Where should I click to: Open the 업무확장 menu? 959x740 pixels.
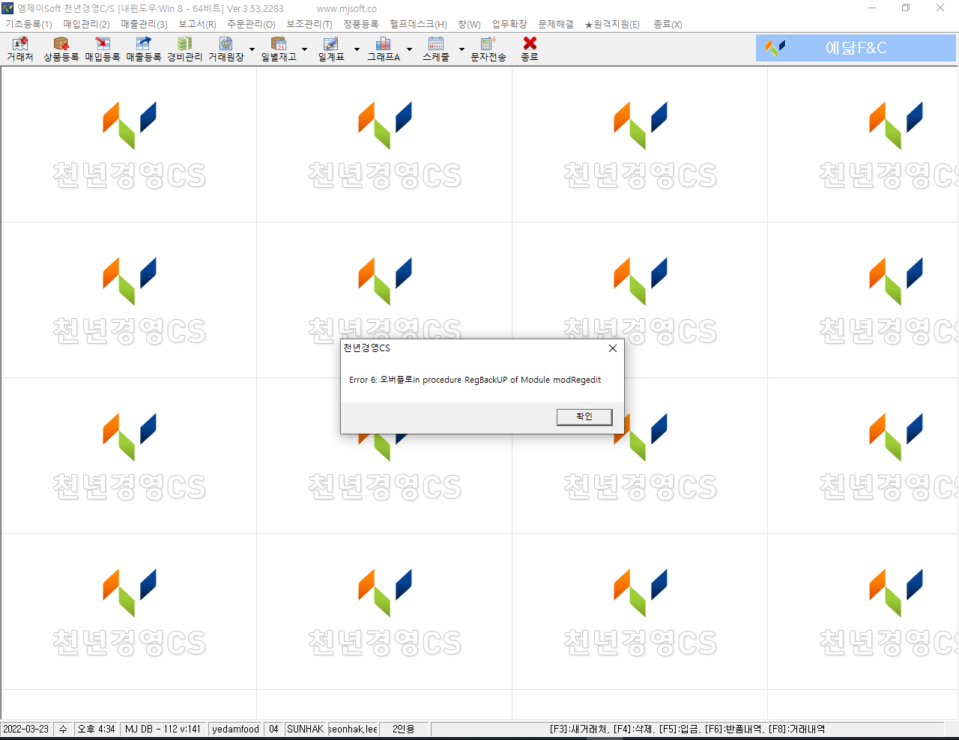[x=509, y=24]
